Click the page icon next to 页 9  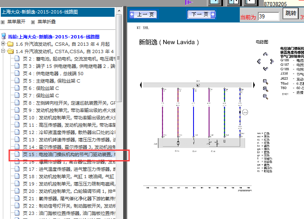pos(17,110)
